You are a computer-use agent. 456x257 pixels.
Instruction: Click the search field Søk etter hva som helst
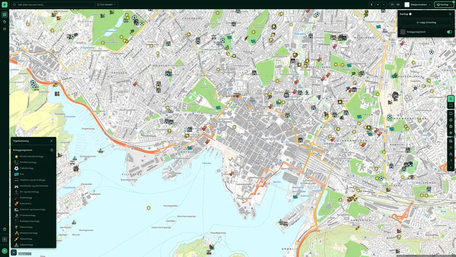pos(53,5)
